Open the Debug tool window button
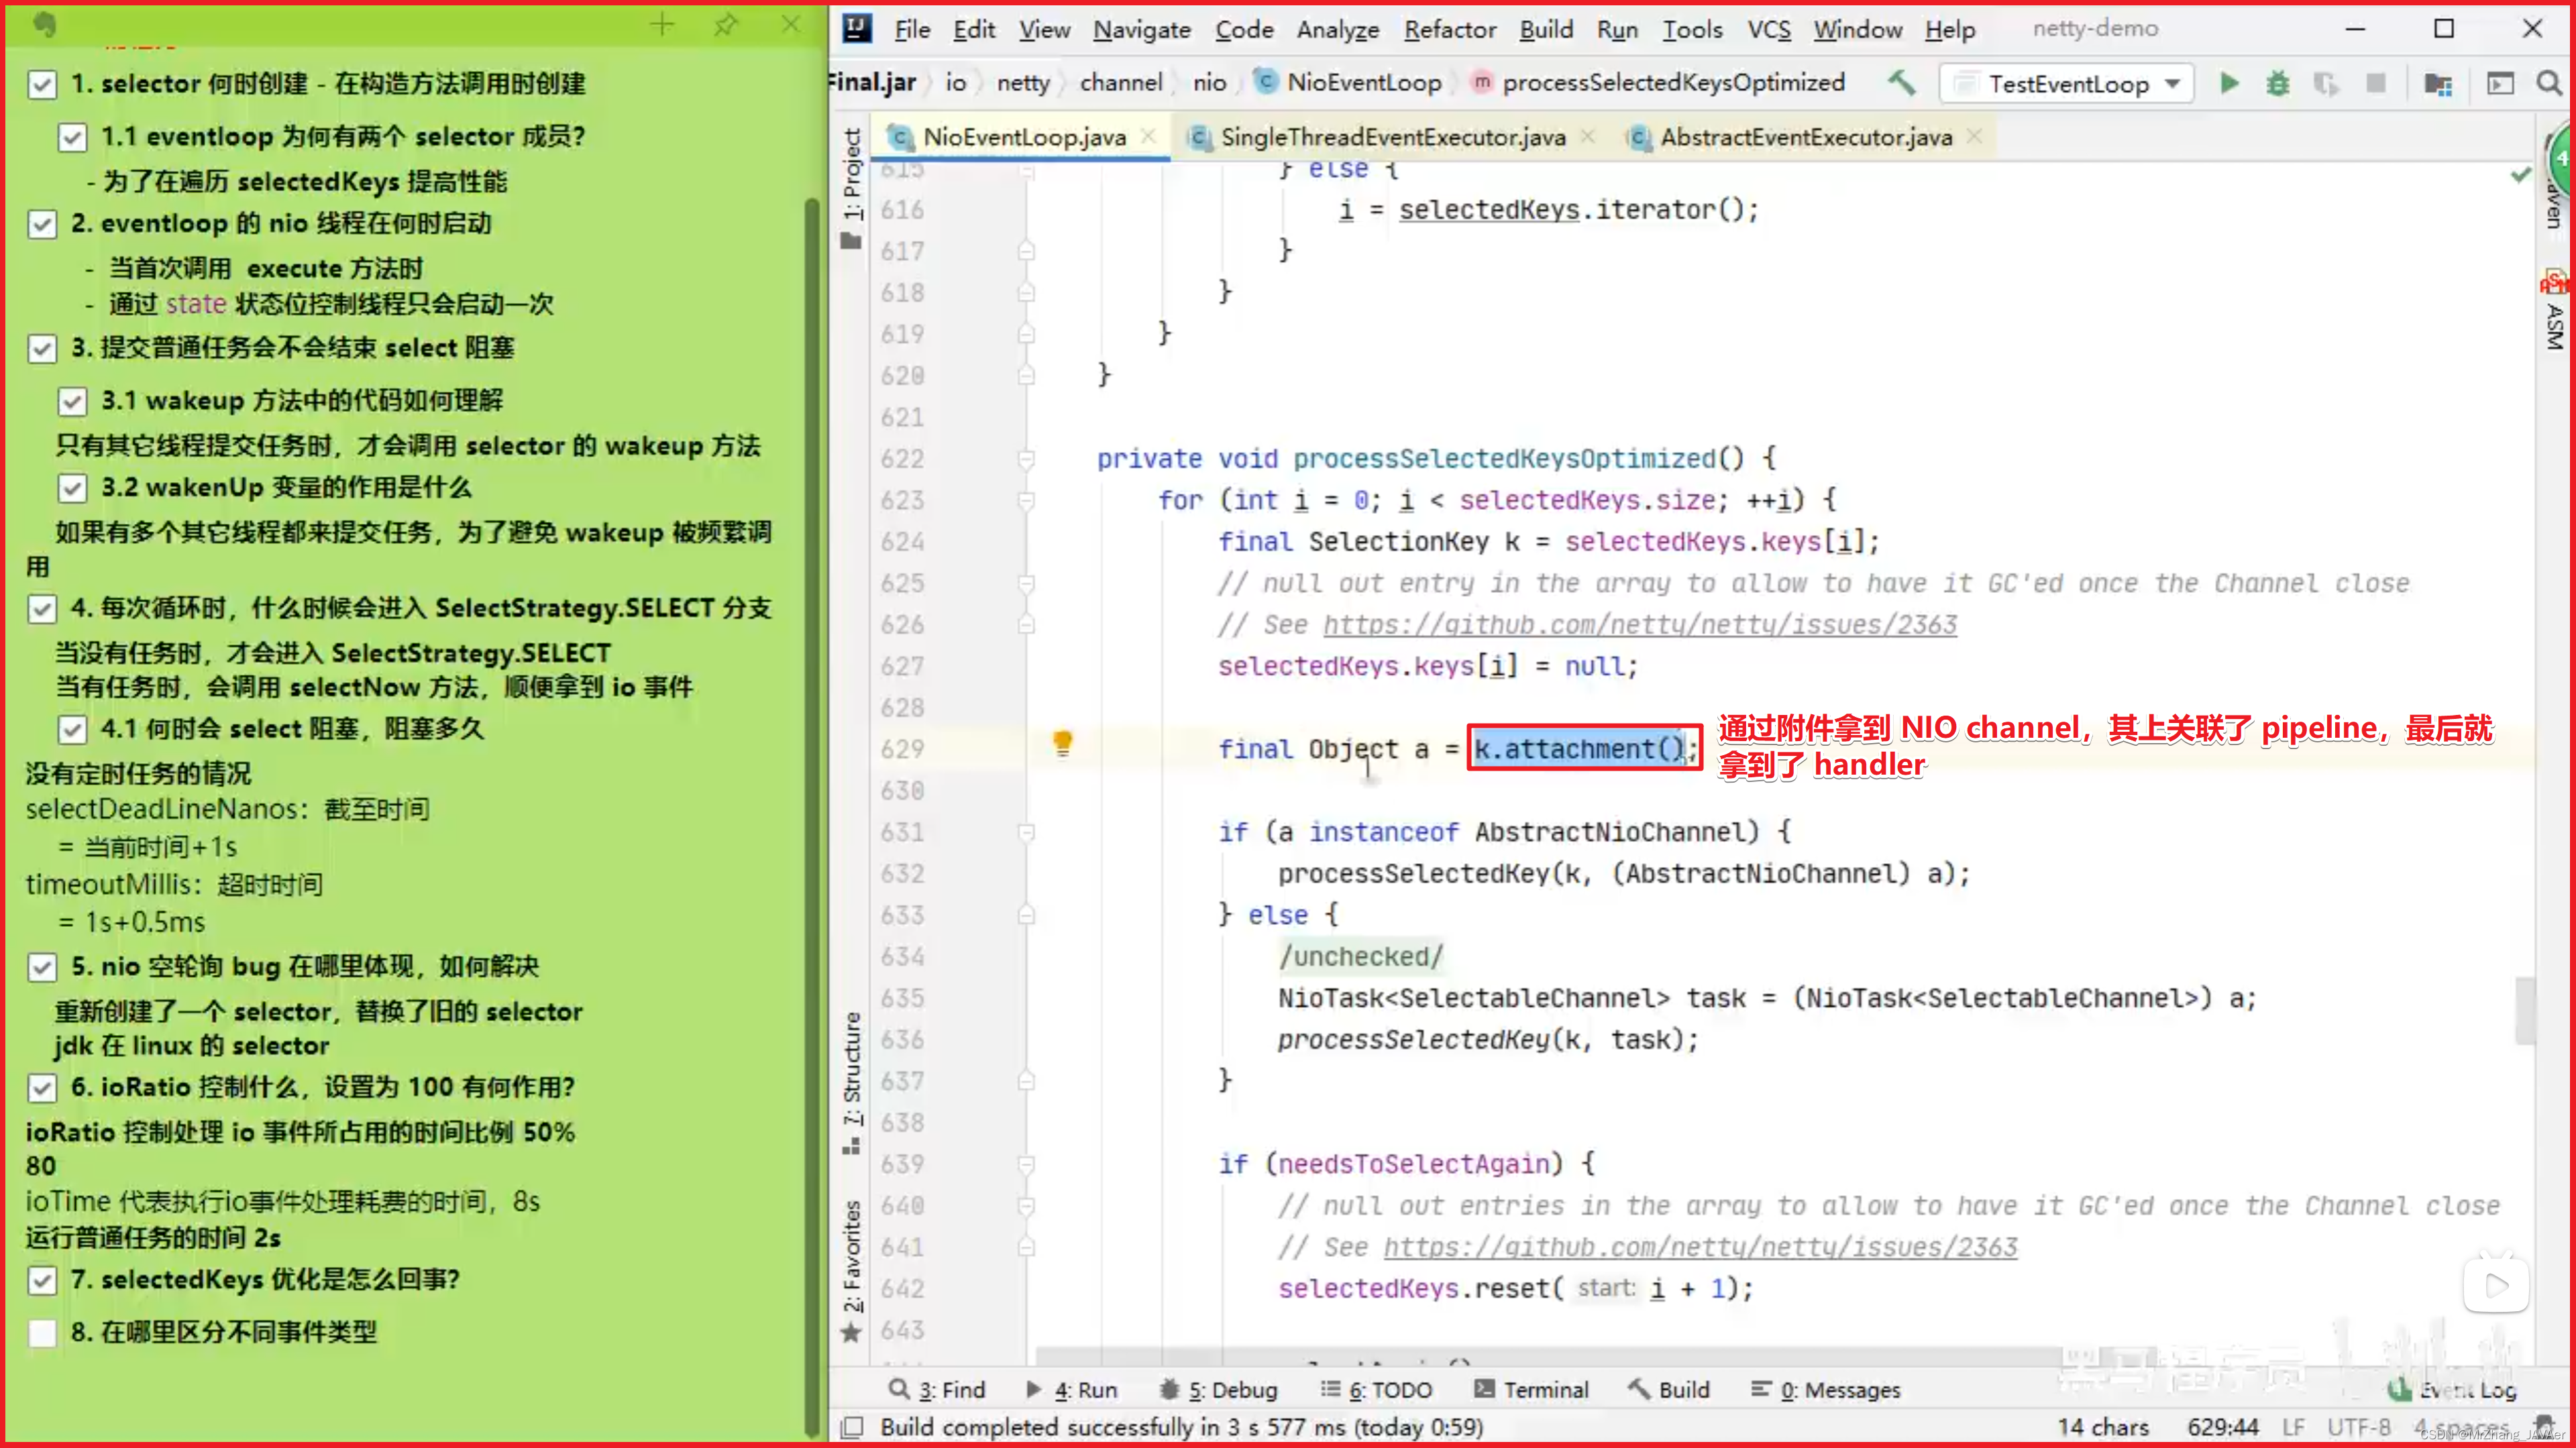Screen dimensions: 2576x1448 pos(1218,1390)
